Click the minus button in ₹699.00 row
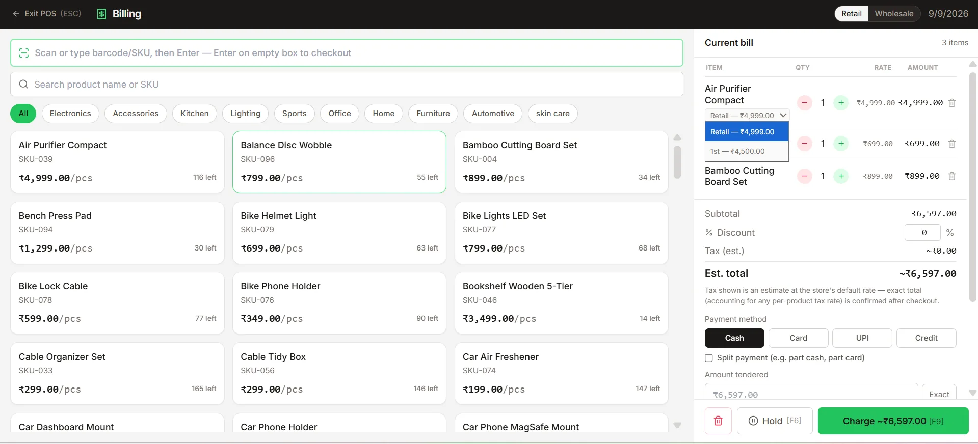 coord(804,144)
